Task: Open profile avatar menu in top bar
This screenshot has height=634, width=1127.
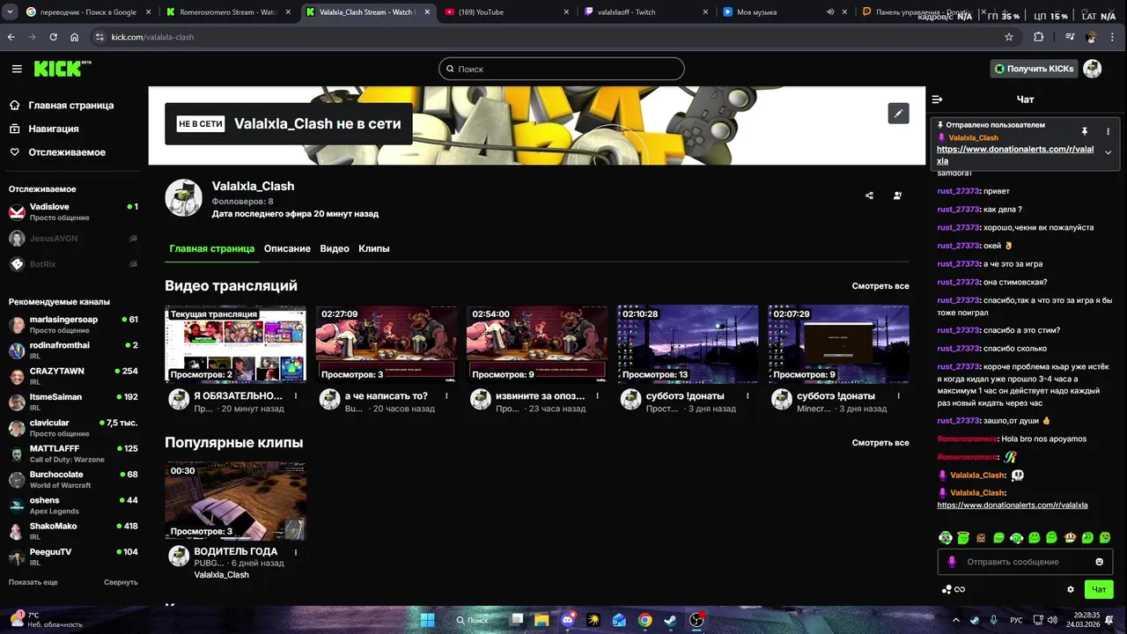Action: click(x=1093, y=69)
